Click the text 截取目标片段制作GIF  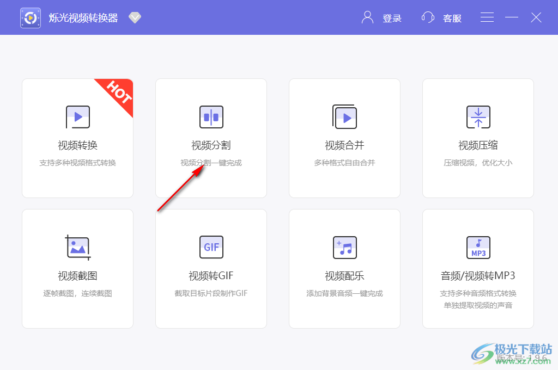click(211, 293)
